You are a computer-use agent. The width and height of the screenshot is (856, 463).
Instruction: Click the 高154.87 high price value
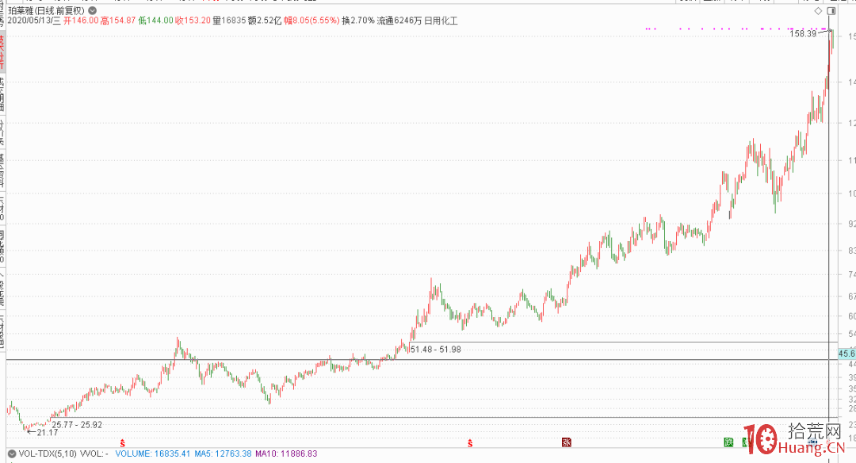118,21
